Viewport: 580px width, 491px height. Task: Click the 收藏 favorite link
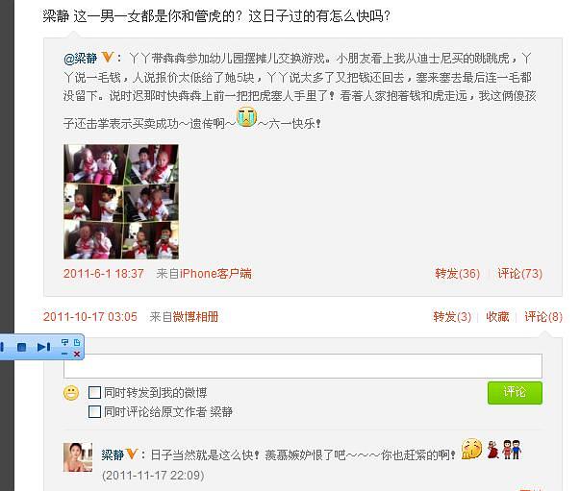497,317
